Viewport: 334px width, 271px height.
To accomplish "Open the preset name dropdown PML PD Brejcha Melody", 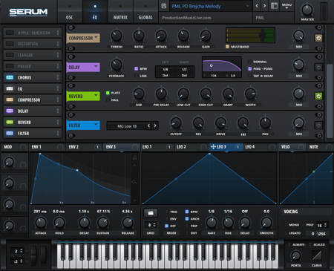I will (x=211, y=6).
